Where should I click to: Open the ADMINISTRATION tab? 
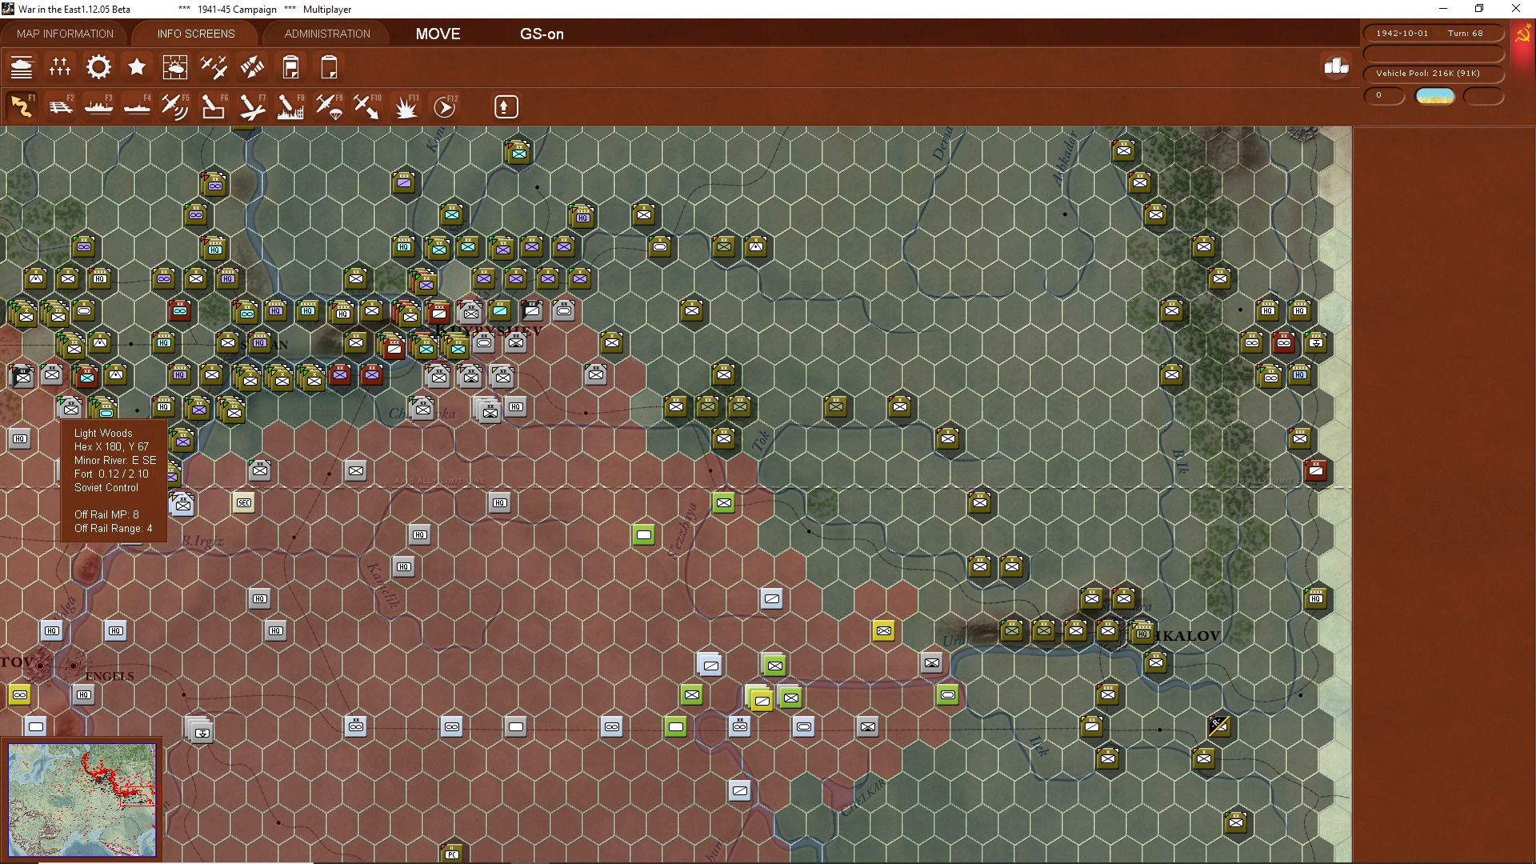327,34
